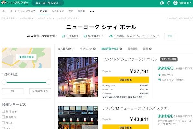Image resolution: width=193 pixels, height=129 pixels.
Task: Open Booking.com ¥40,043 offer
Action: coord(125,85)
